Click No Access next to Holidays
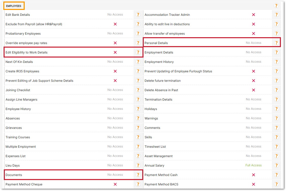The width and height of the screenshot is (286, 191). click(253, 109)
